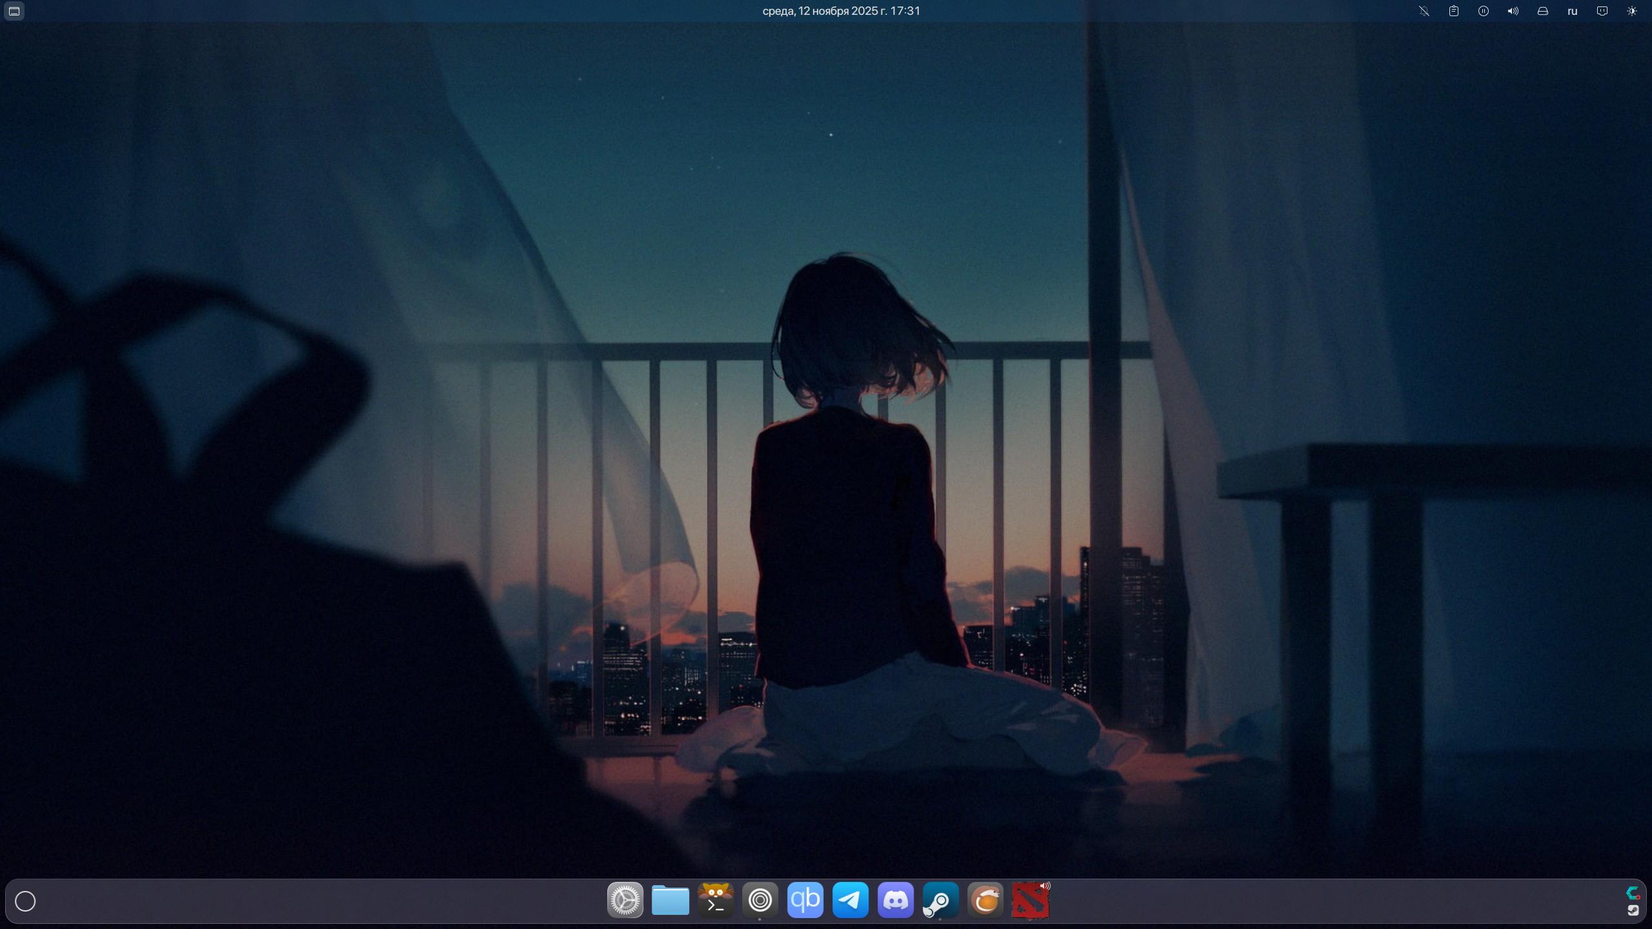The image size is (1652, 929).
Task: Open the drive/disk indicator menu
Action: point(1543,11)
